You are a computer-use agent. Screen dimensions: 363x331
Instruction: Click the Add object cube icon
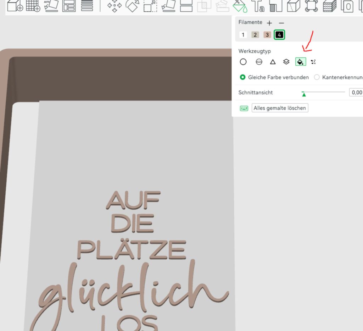[15, 6]
